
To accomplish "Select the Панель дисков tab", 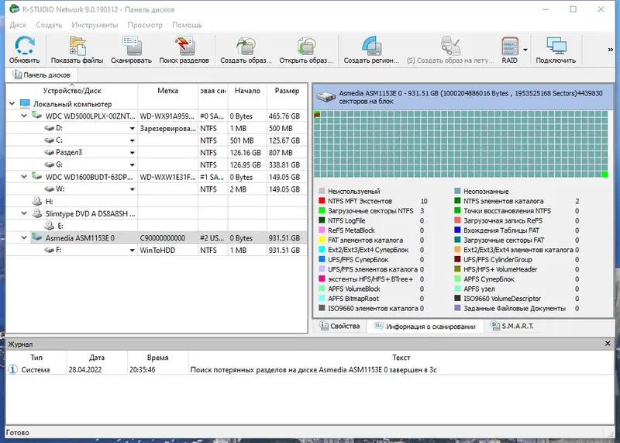I will pyautogui.click(x=41, y=74).
